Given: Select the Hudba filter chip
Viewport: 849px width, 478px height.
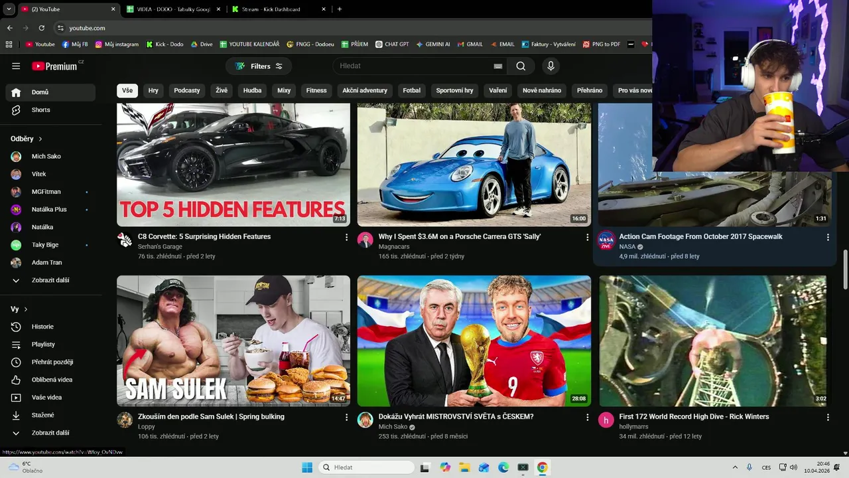Looking at the screenshot, I should (252, 90).
